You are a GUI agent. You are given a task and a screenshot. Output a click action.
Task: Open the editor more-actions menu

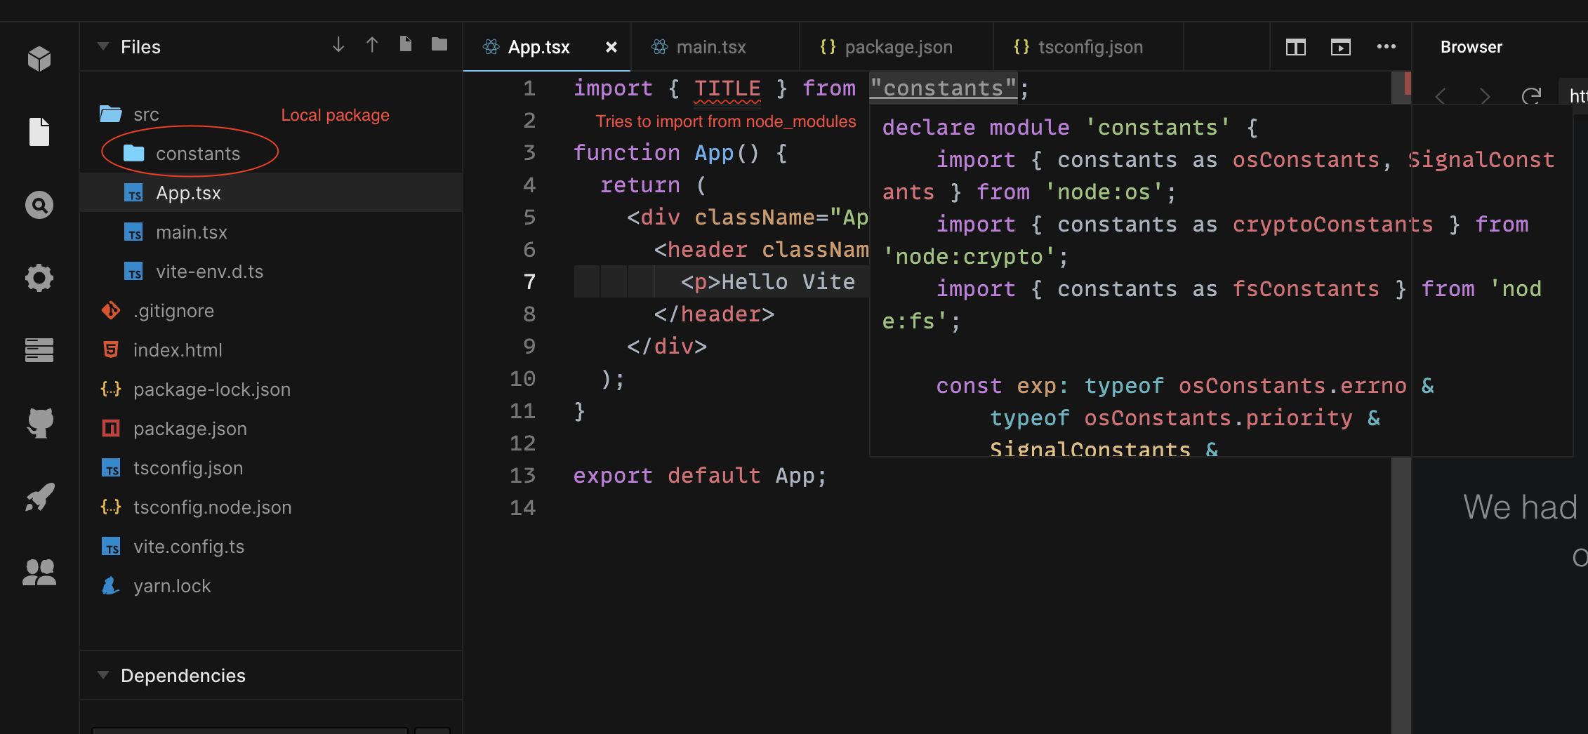tap(1386, 47)
